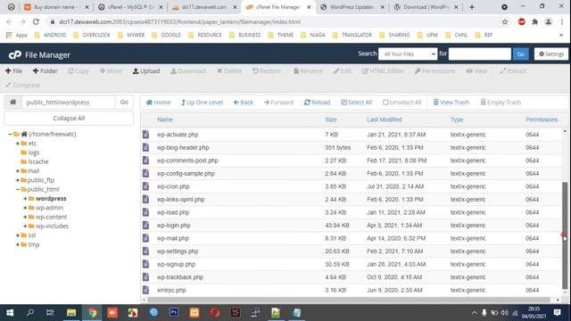Click the file icon for wp-login.php

[145, 226]
